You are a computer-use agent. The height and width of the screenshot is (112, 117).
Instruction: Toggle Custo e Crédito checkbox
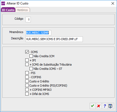pos(27,81)
